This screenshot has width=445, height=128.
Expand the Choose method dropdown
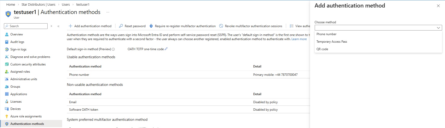coord(378,28)
